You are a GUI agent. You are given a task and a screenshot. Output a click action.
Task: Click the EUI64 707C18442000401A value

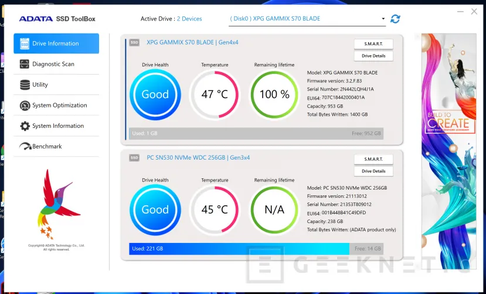343,97
